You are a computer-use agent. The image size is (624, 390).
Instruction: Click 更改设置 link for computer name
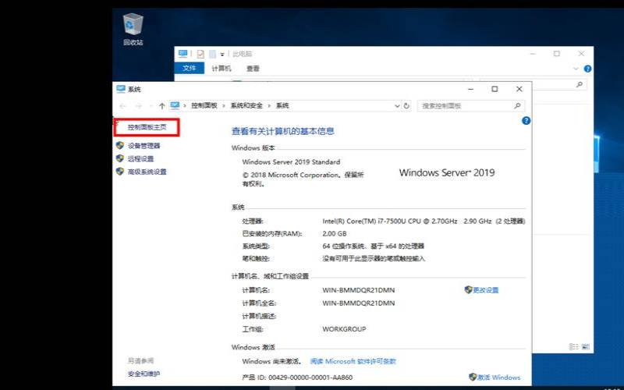click(485, 290)
